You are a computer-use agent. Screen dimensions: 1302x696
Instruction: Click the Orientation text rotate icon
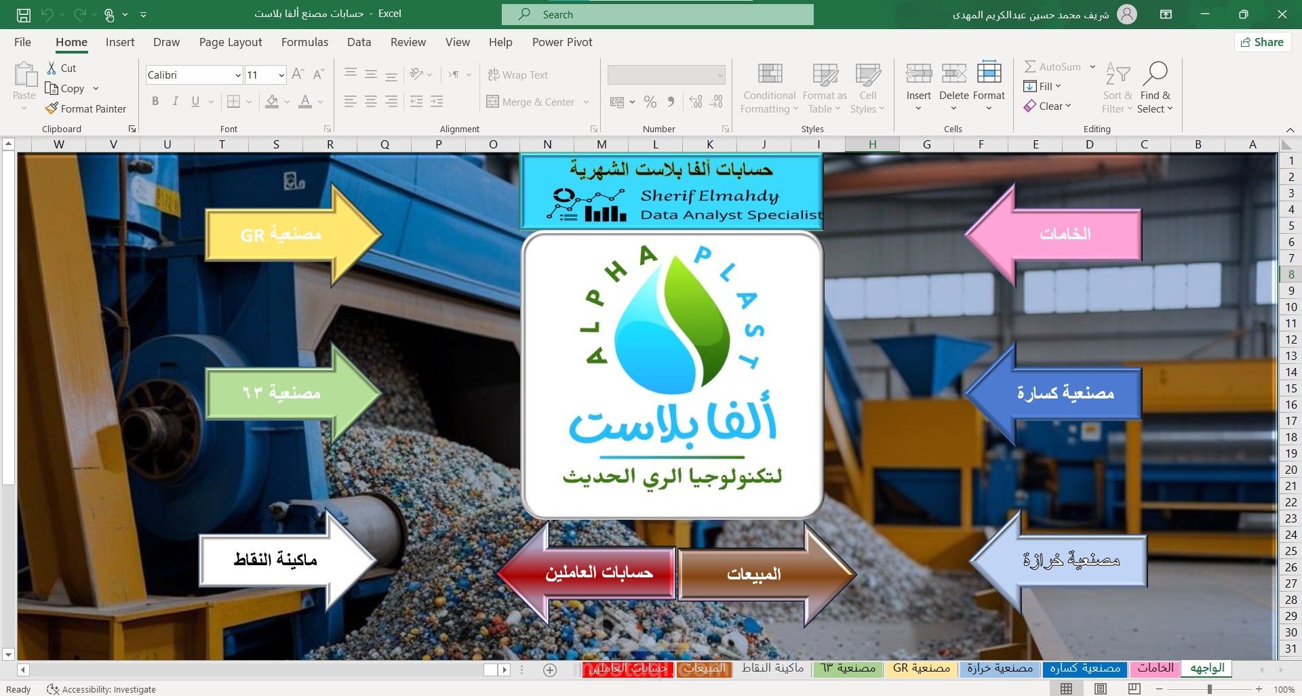(x=416, y=75)
